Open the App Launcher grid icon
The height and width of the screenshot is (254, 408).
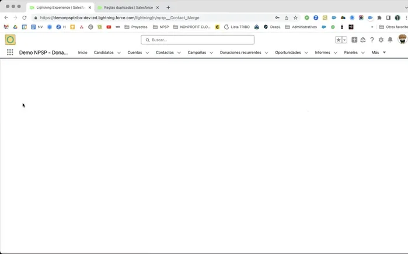(x=10, y=52)
